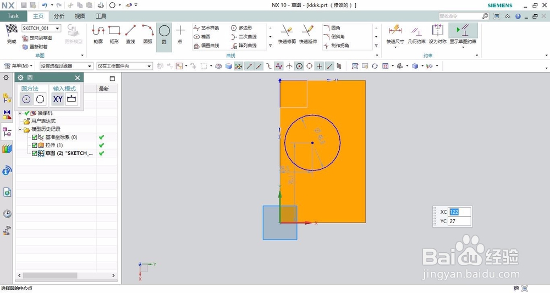Collapse the 模型历史记录 tree node
Image resolution: width=550 pixels, height=293 pixels.
pyautogui.click(x=20, y=129)
